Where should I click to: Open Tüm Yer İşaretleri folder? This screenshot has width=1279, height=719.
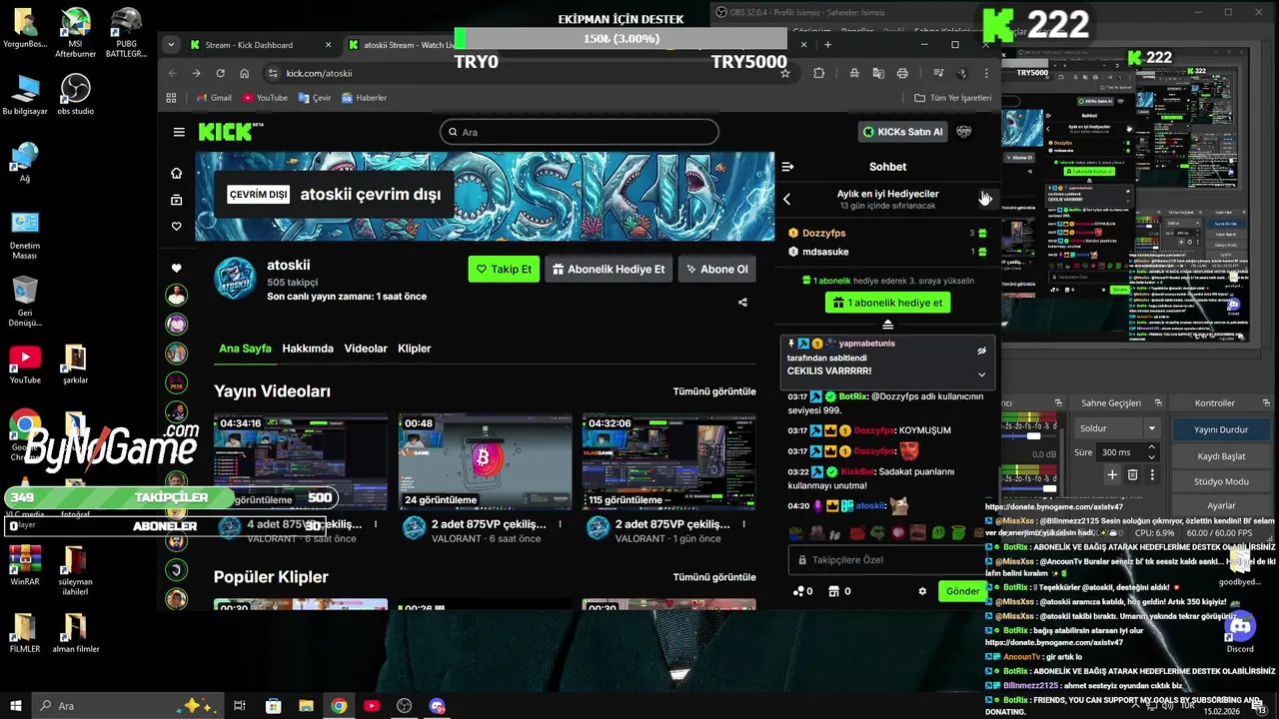tap(953, 98)
